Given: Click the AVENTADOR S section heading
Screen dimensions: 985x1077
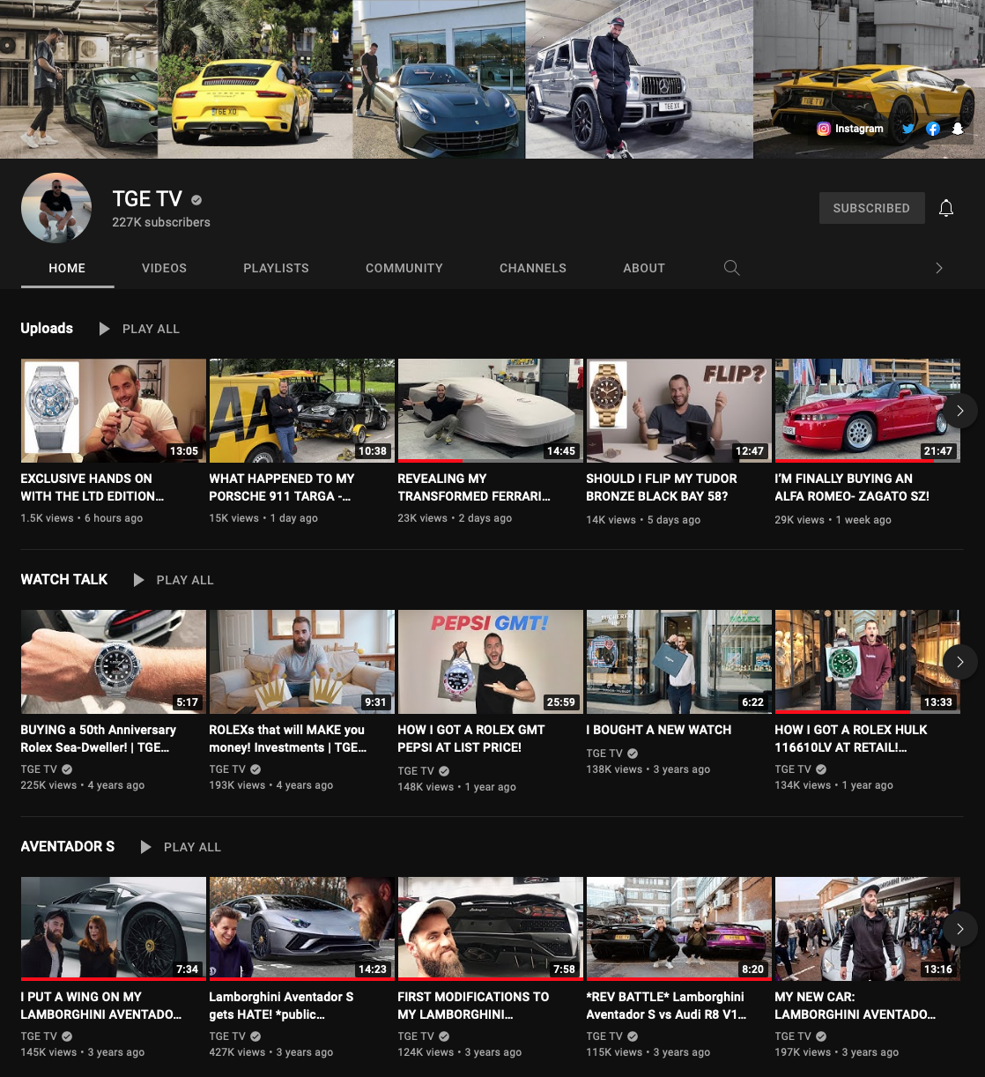Looking at the screenshot, I should coord(68,846).
